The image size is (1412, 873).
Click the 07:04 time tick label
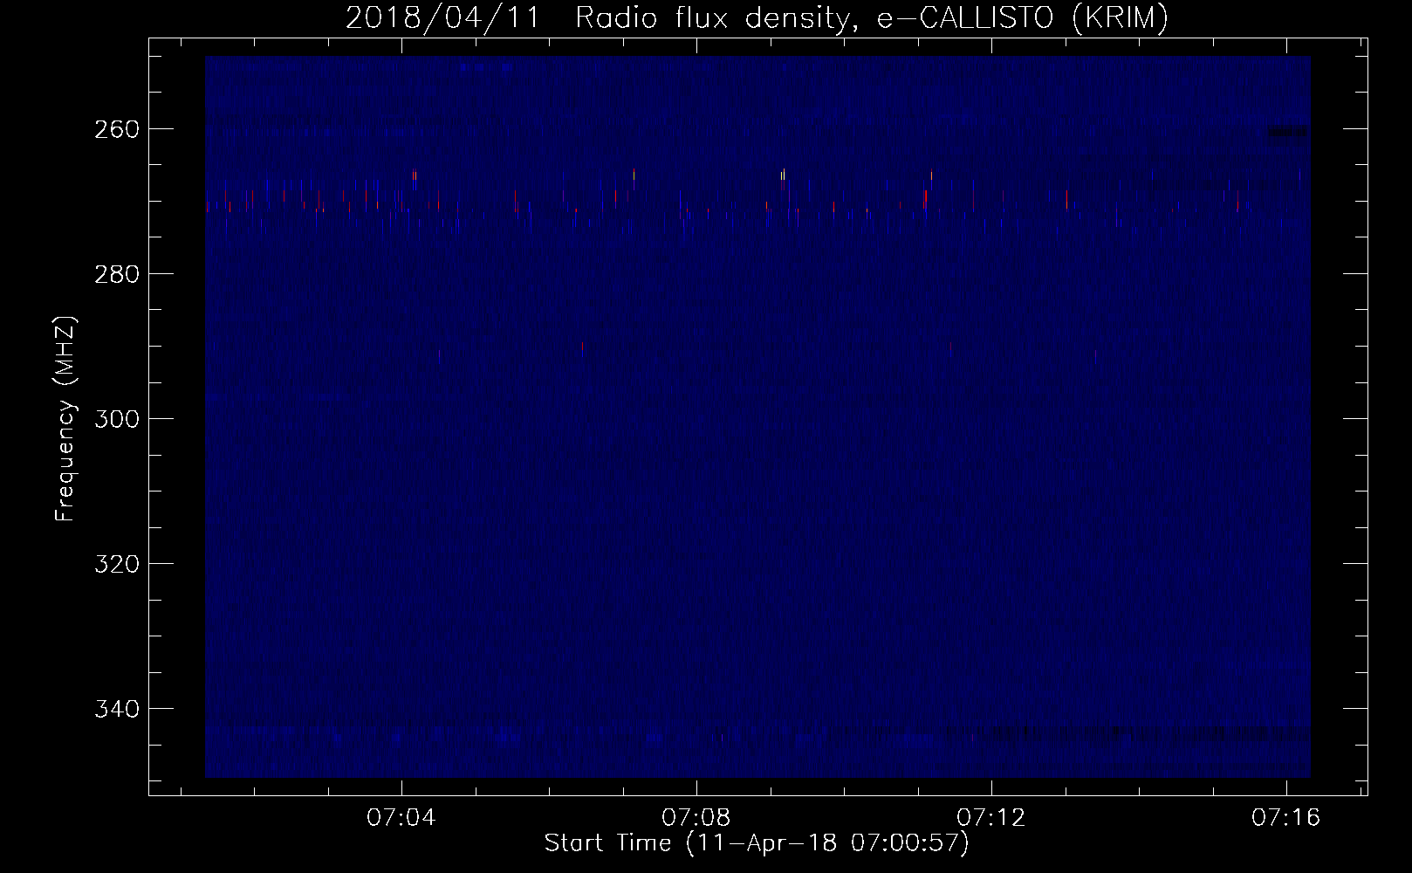click(401, 818)
